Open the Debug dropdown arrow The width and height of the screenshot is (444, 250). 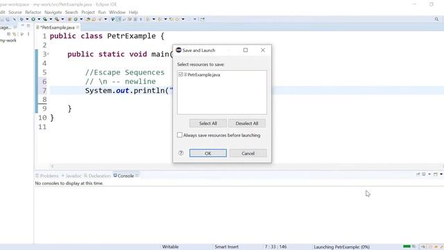pos(27,19)
